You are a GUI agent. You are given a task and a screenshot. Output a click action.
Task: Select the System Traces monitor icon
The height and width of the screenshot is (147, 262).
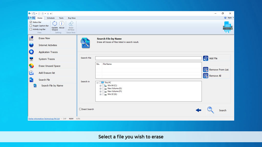[31, 59]
